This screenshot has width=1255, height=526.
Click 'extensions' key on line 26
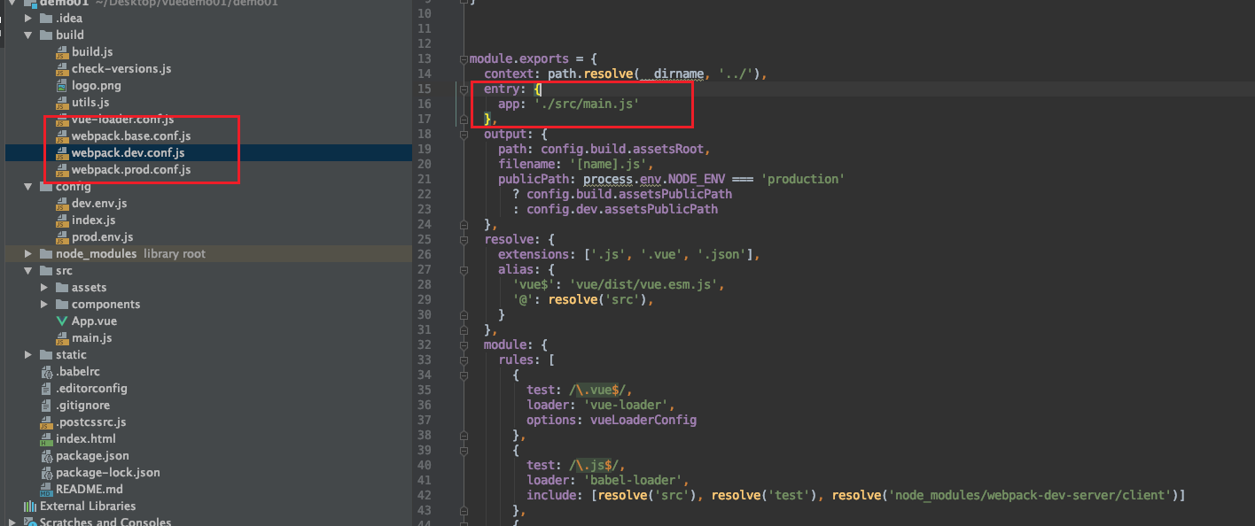tap(534, 255)
